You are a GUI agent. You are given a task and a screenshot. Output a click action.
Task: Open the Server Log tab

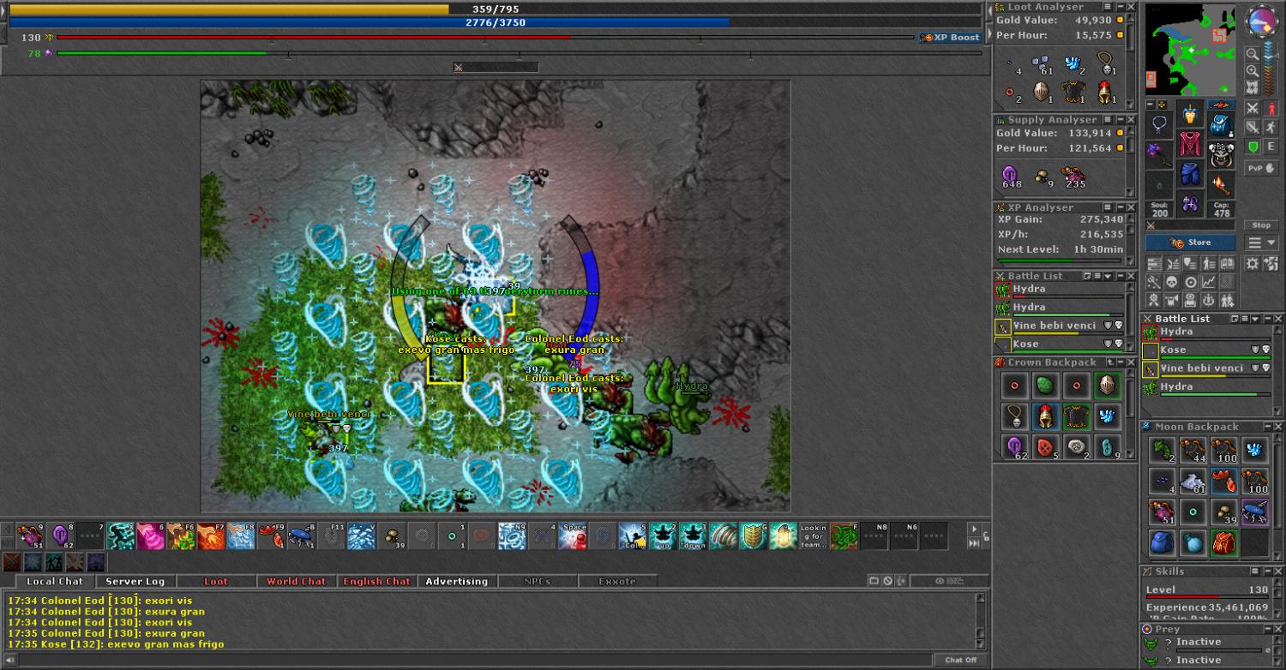(x=135, y=581)
